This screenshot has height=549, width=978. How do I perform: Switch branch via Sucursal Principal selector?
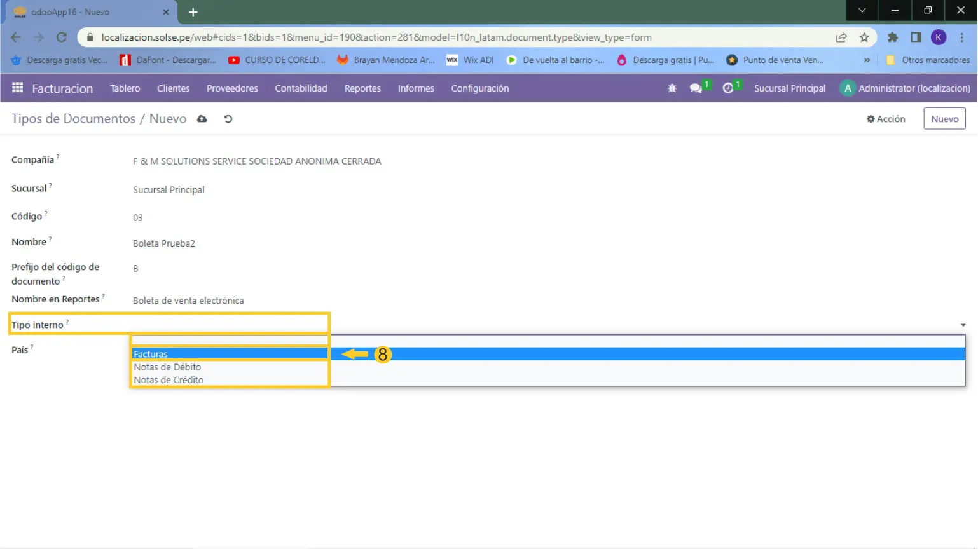pos(790,88)
